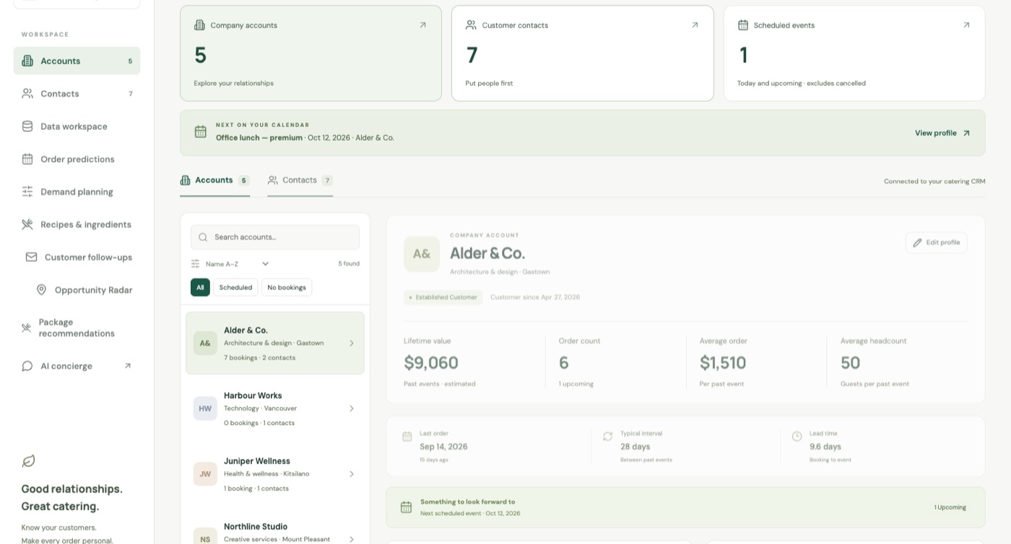This screenshot has height=544, width=1011.
Task: Click the JW avatar for Juniper Wellness
Action: click(x=205, y=474)
